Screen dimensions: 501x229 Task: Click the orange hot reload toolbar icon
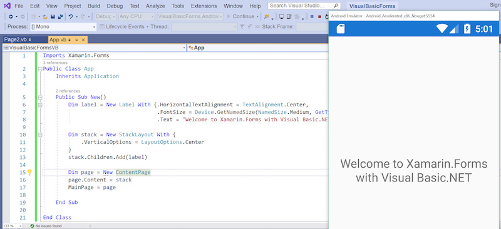tap(267, 16)
